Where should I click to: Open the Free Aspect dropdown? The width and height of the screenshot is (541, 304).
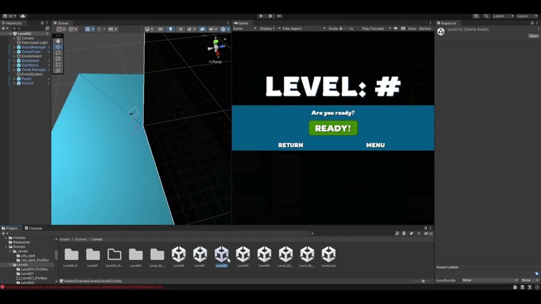(304, 28)
